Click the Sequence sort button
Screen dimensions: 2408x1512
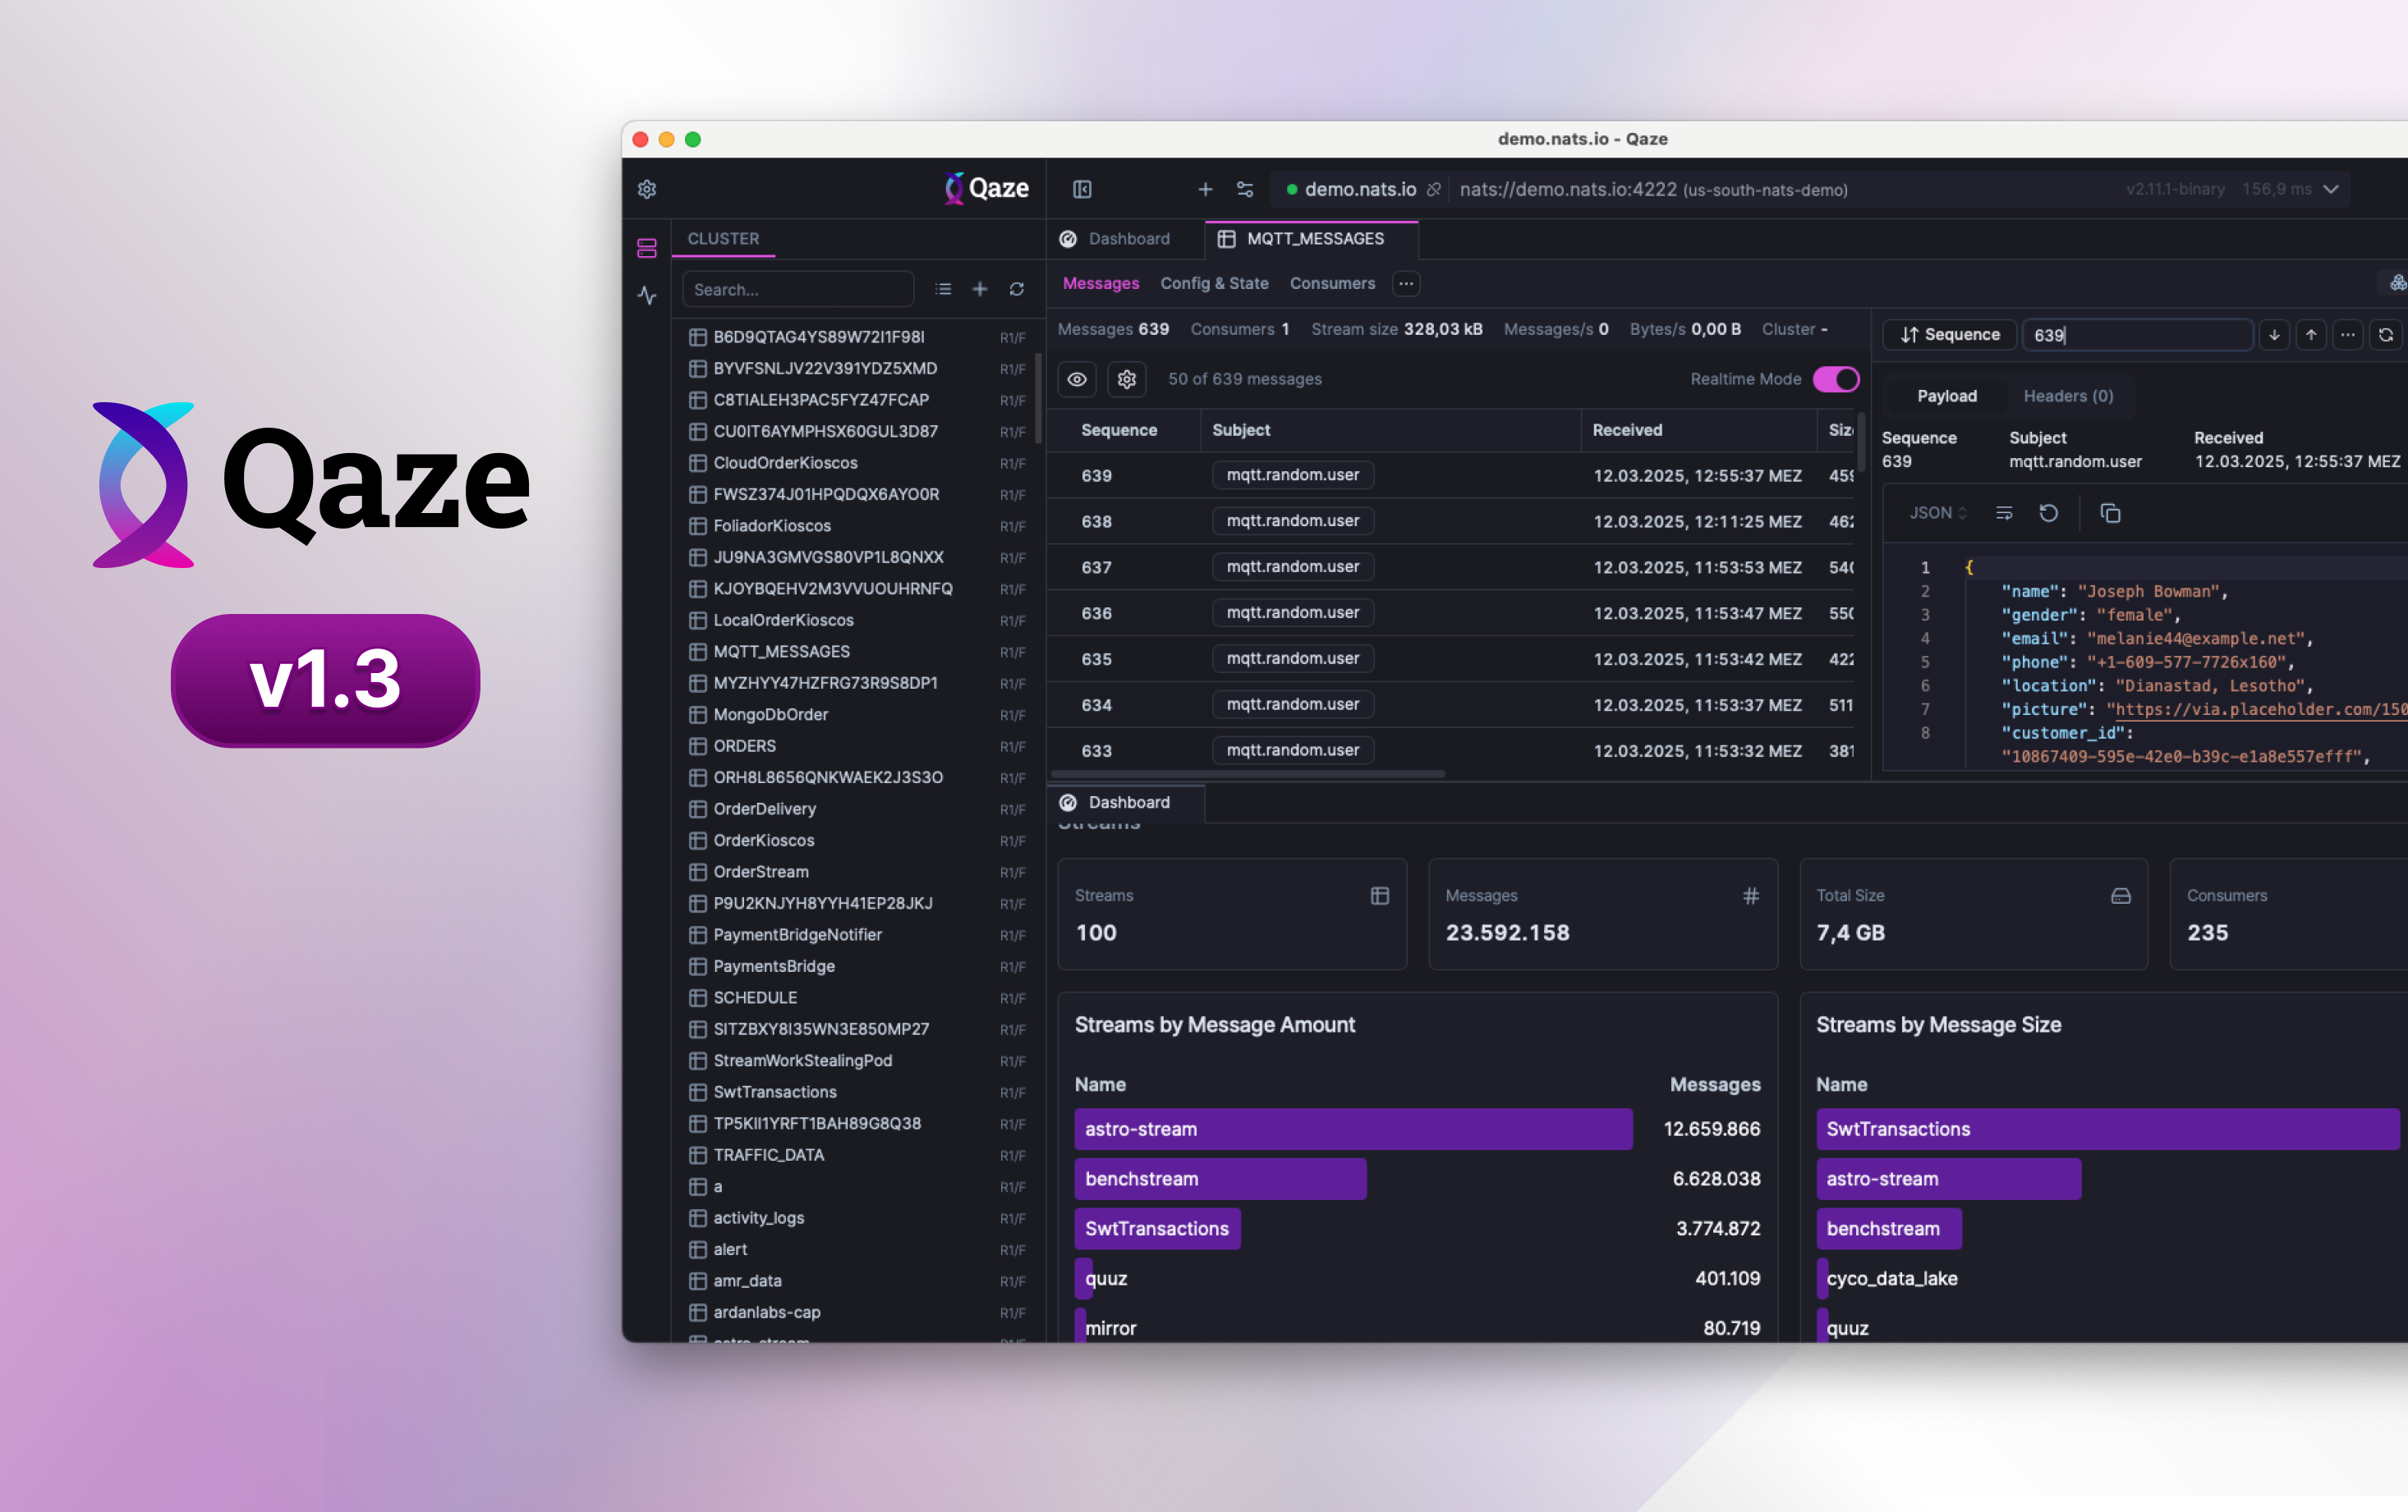click(1948, 335)
